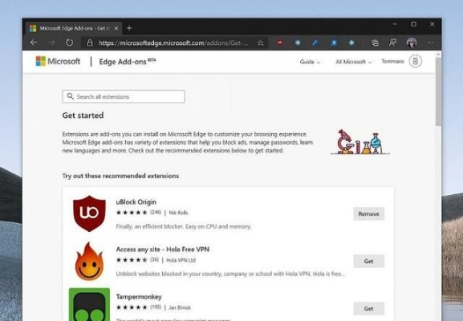
Task: Click the uBlock Origin shield icon
Action: click(x=89, y=213)
